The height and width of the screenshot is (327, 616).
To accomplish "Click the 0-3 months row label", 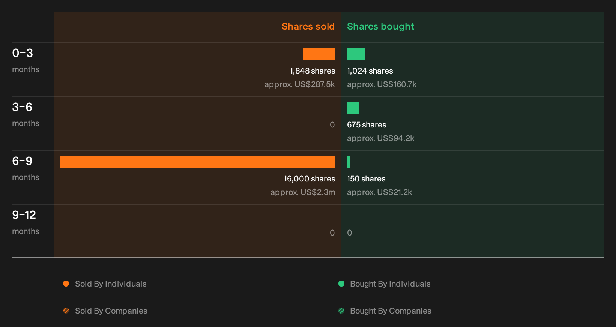I will [x=26, y=60].
